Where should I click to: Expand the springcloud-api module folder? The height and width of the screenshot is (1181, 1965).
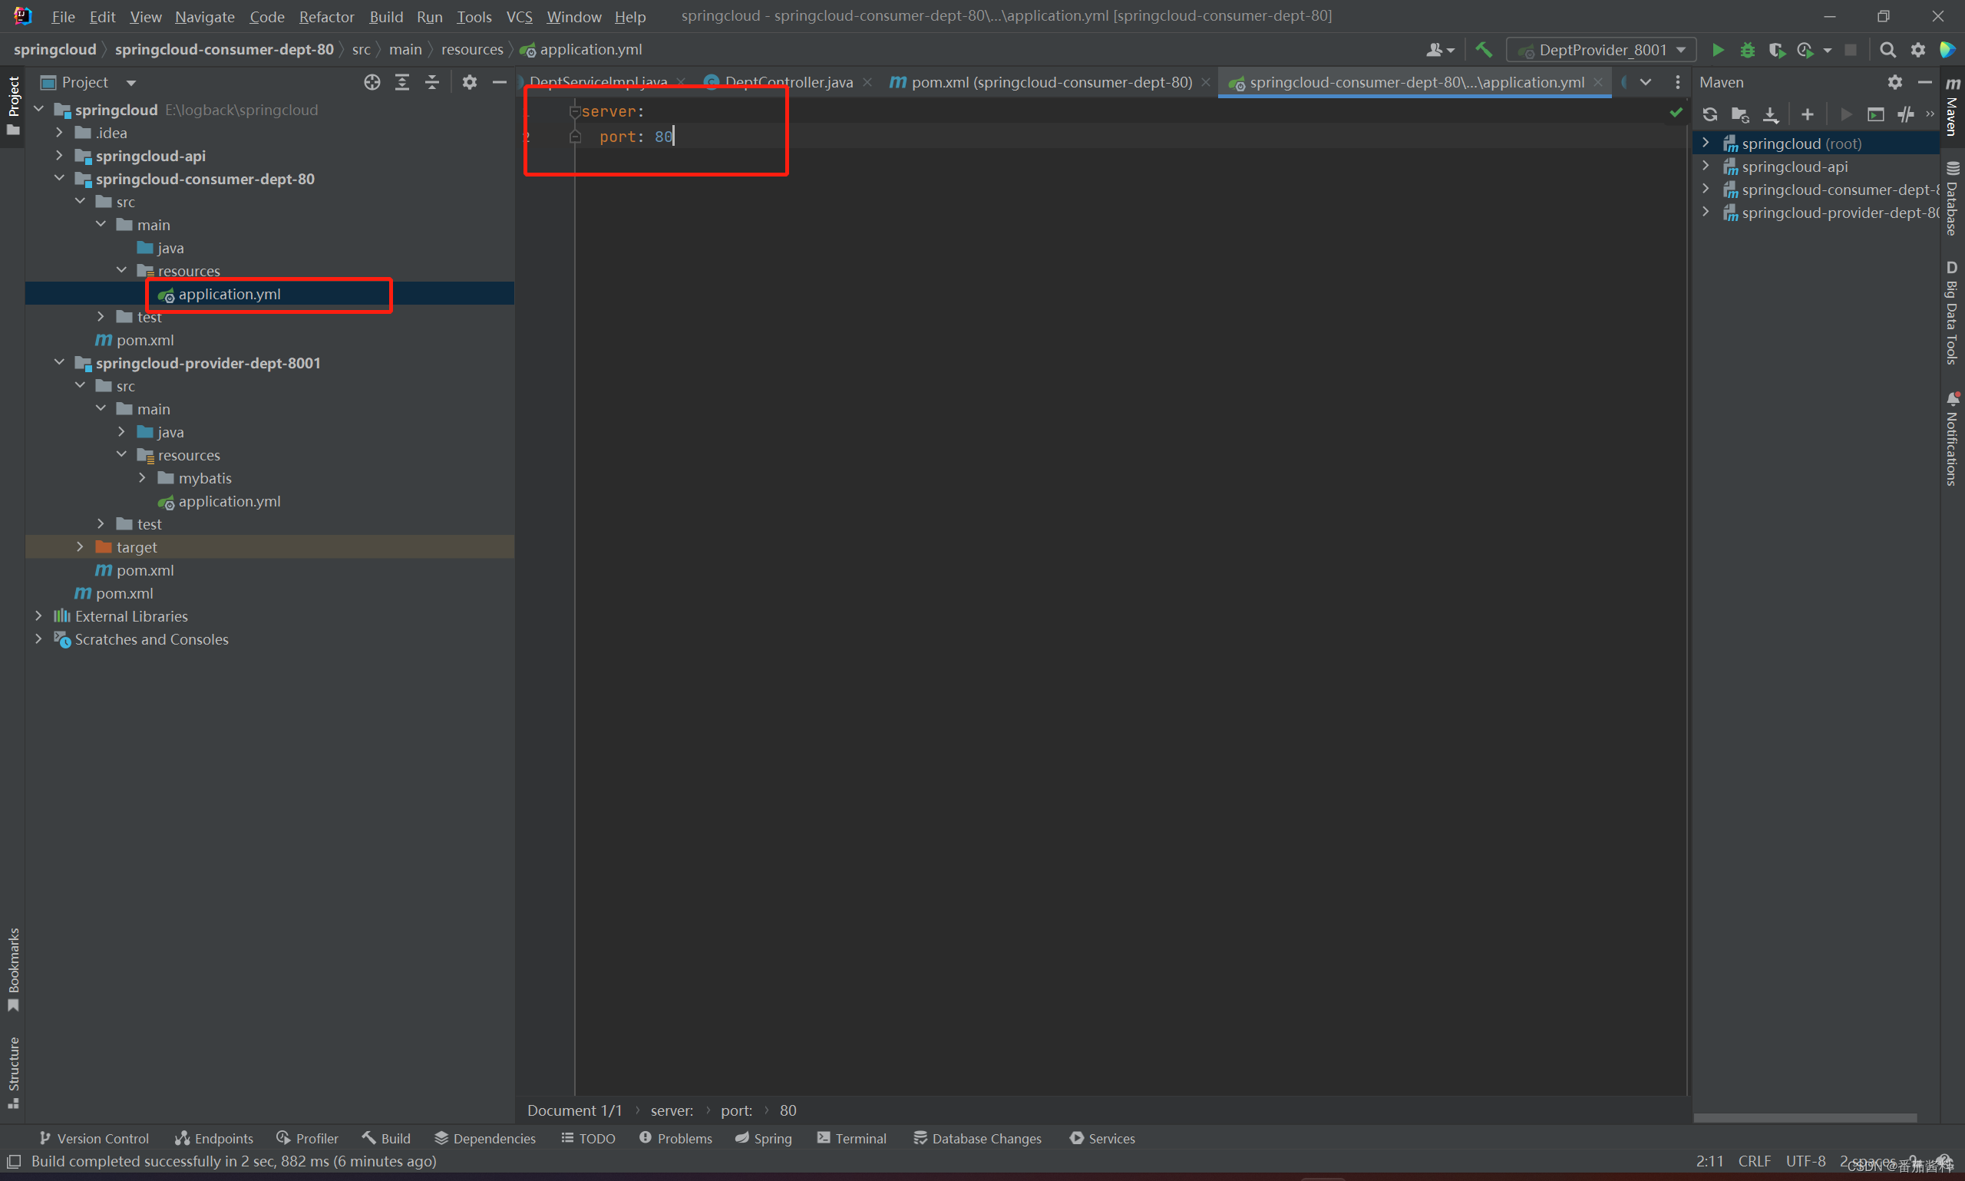coord(60,156)
